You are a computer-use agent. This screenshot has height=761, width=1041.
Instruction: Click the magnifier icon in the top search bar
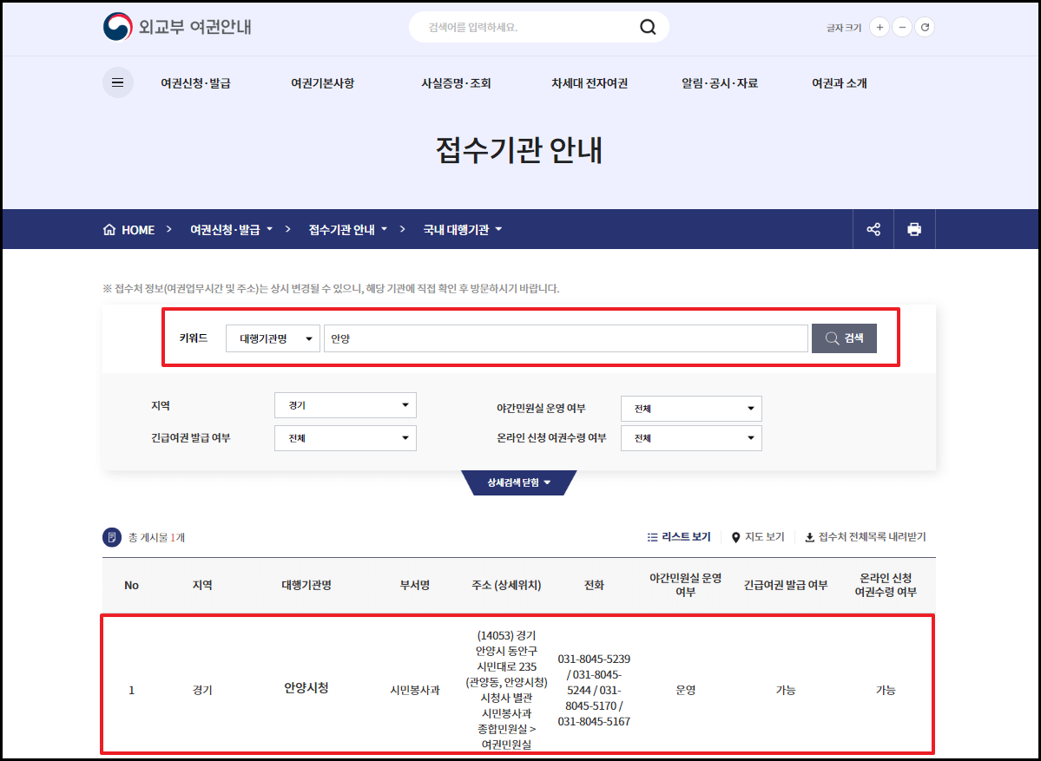click(648, 27)
